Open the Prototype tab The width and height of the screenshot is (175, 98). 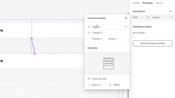(x=148, y=3)
